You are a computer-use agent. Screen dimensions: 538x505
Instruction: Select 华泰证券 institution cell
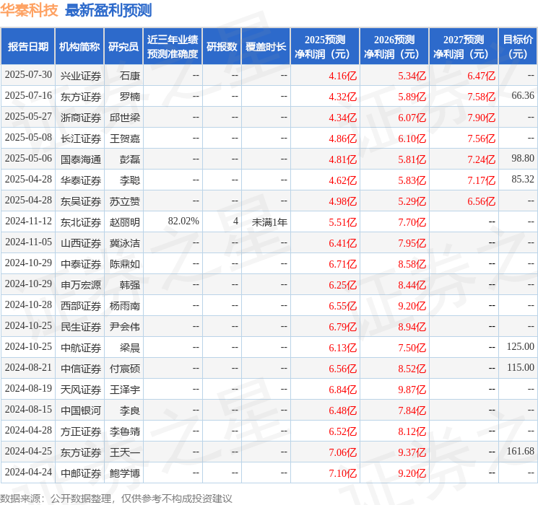point(81,180)
